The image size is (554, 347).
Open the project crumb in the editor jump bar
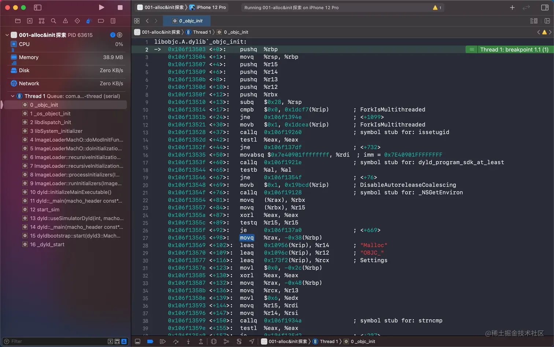pyautogui.click(x=158, y=32)
